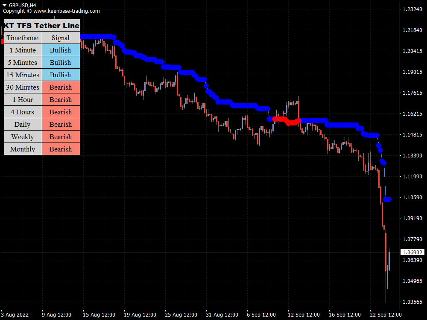
Task: Click Bullish signal for 1 Minute
Action: [x=61, y=50]
